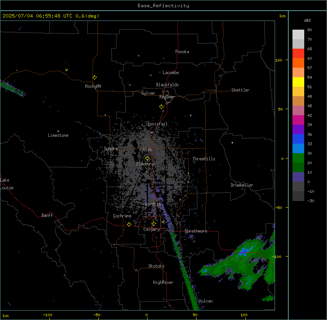This screenshot has height=320, width=327.
Task: Click the Cochrane label
Action: pyautogui.click(x=122, y=216)
